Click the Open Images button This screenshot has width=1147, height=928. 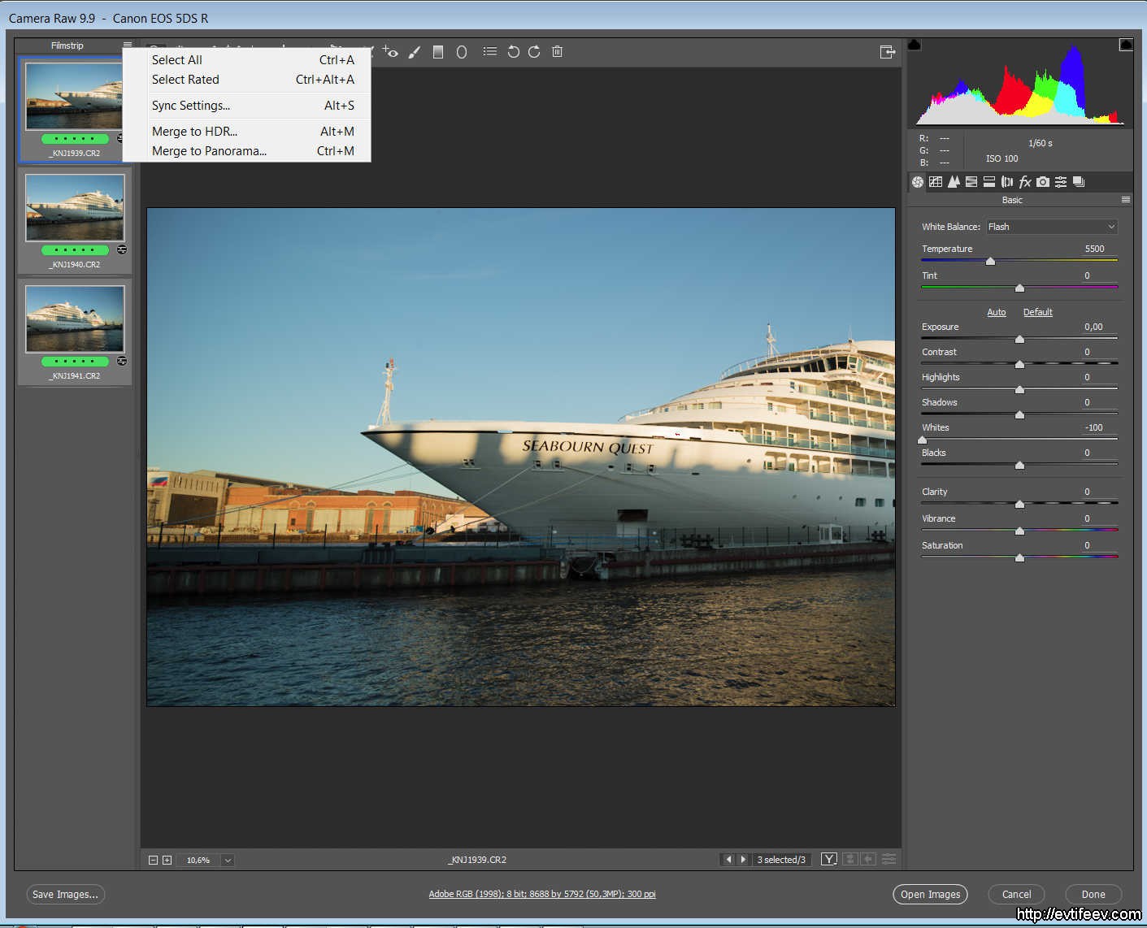point(931,894)
